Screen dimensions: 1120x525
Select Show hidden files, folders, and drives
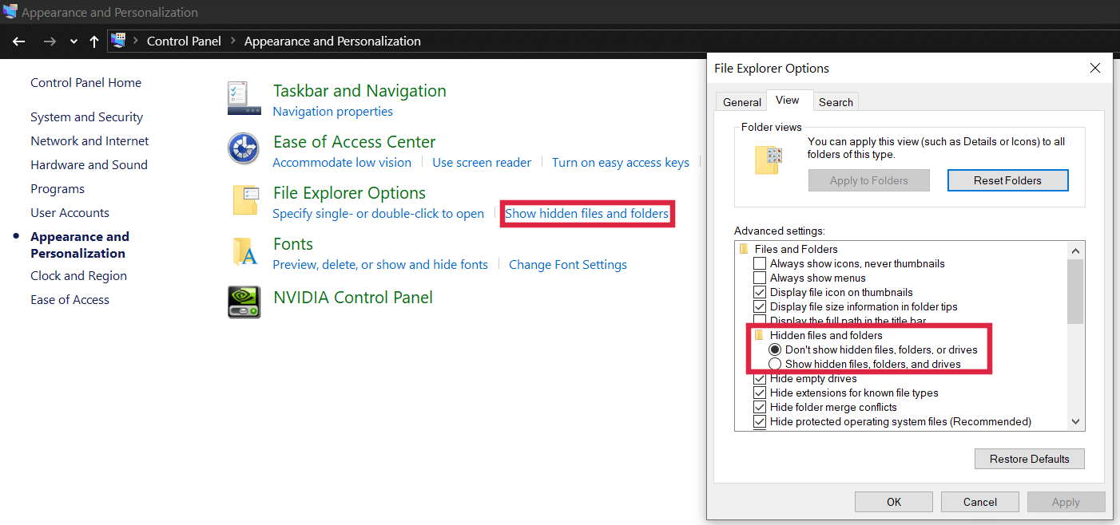pos(775,364)
